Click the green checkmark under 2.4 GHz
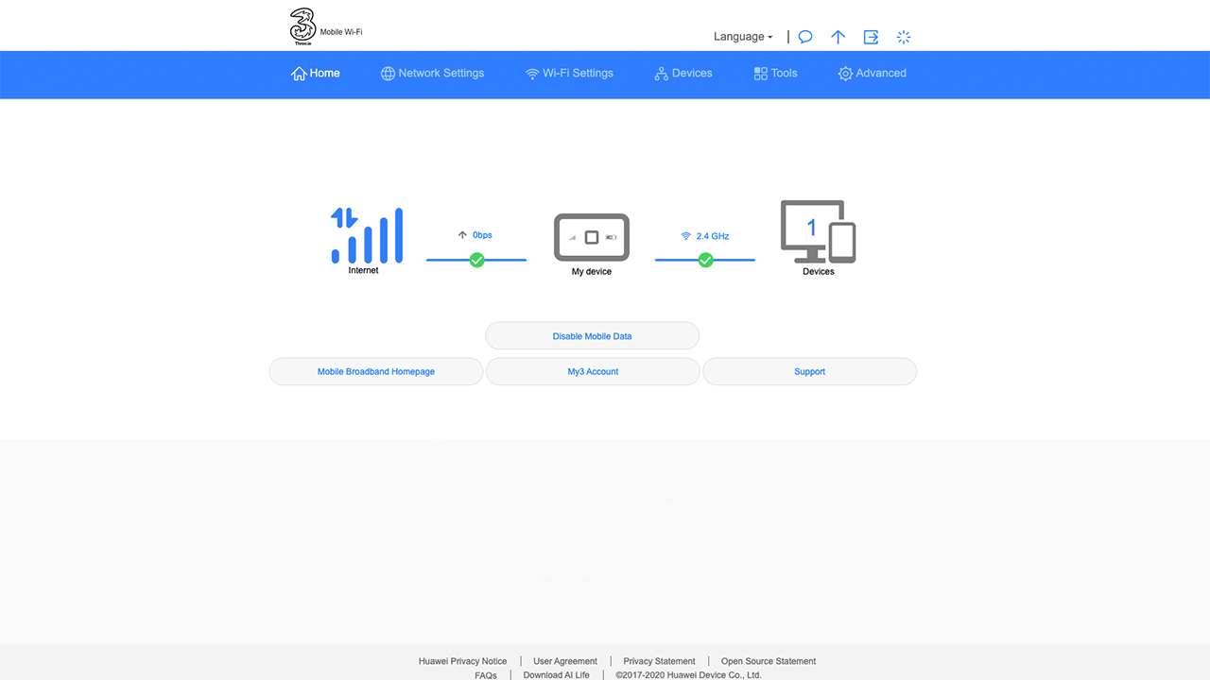The width and height of the screenshot is (1210, 680). pyautogui.click(x=705, y=260)
